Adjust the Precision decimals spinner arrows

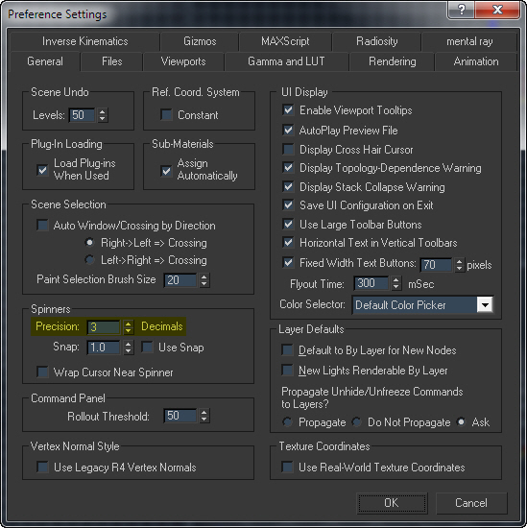pyautogui.click(x=128, y=327)
